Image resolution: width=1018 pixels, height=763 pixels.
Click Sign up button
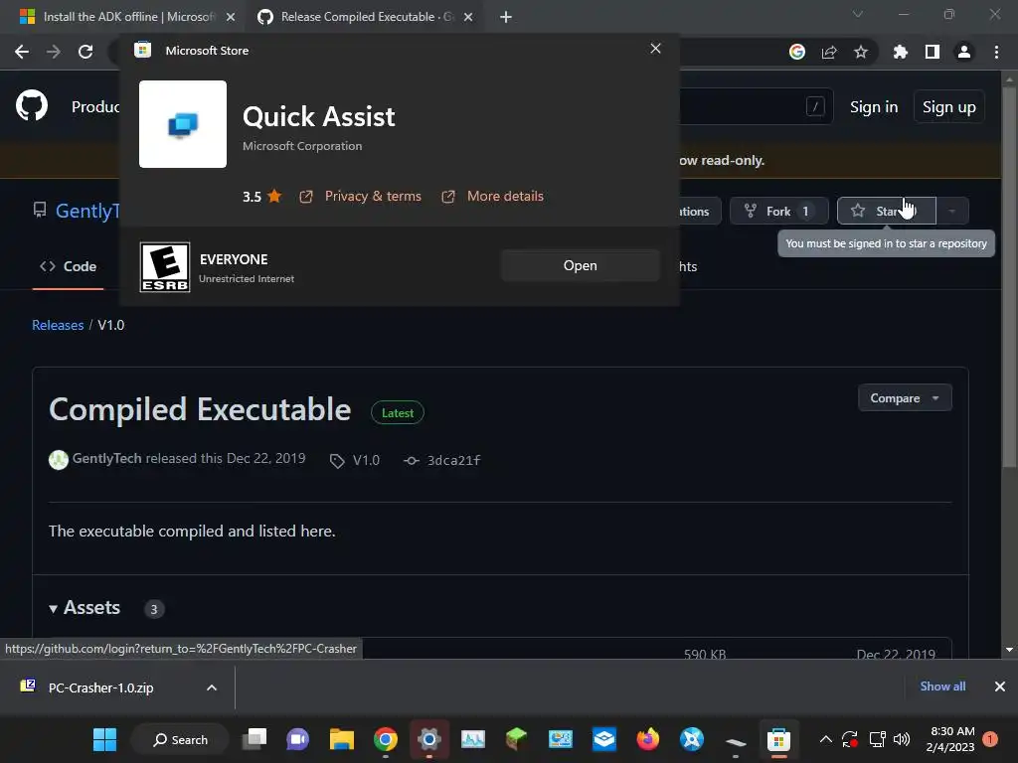[949, 107]
